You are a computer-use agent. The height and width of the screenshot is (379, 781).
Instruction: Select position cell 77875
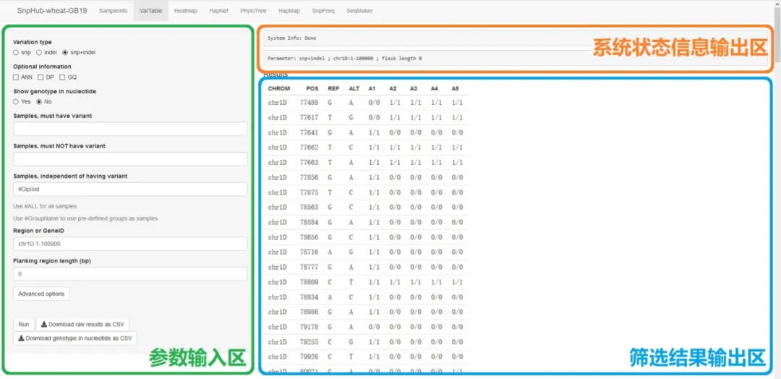pos(309,192)
